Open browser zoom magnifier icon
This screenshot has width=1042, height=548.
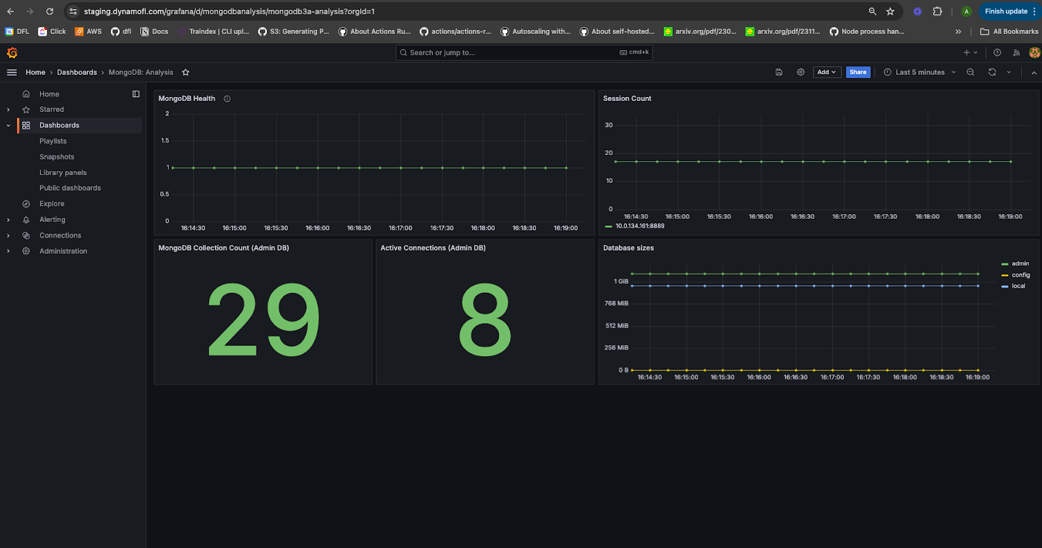873,11
